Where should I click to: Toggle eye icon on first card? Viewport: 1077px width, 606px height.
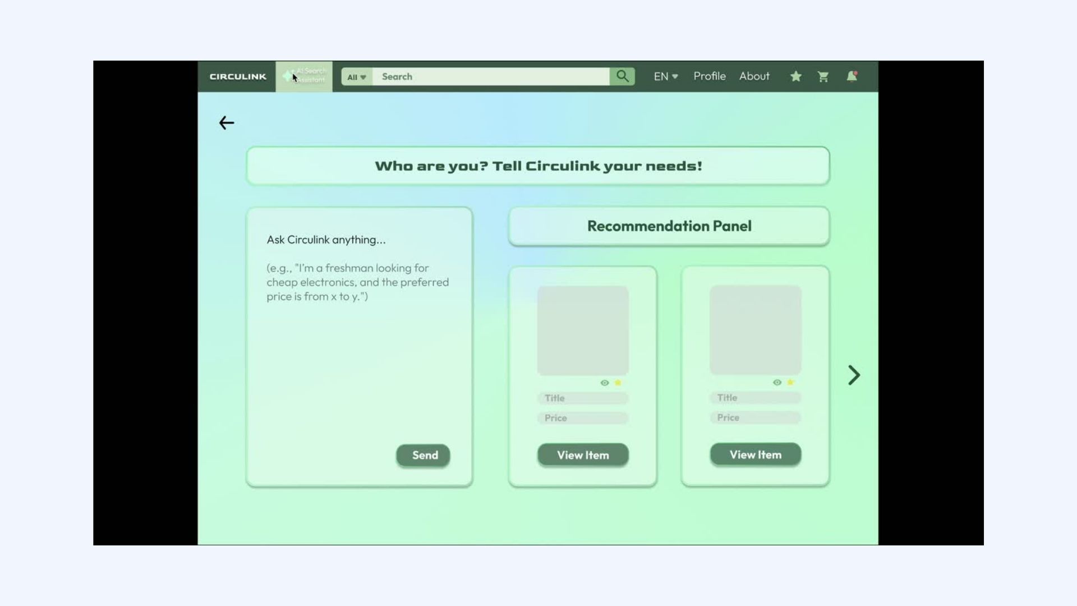(604, 383)
